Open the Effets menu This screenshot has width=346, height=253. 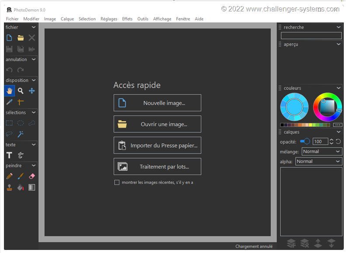pos(127,19)
